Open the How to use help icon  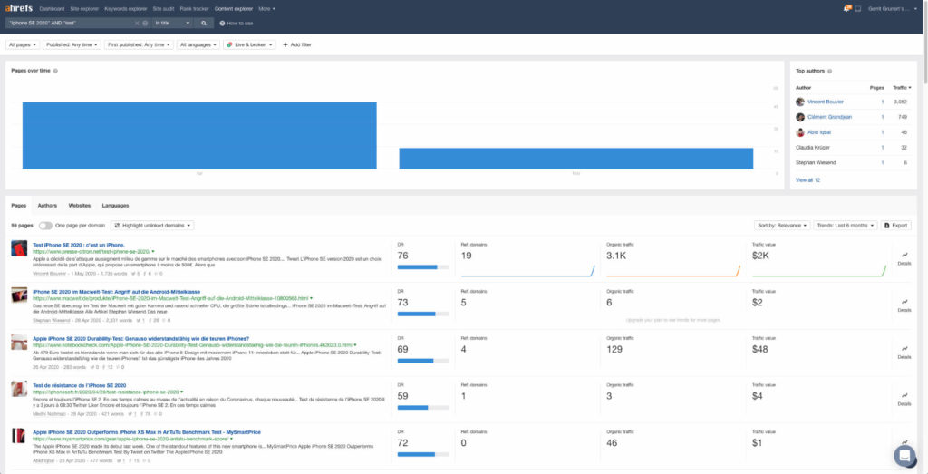[x=222, y=23]
